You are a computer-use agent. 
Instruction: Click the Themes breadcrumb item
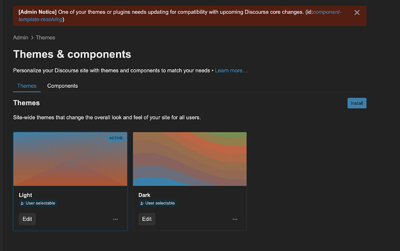point(45,38)
